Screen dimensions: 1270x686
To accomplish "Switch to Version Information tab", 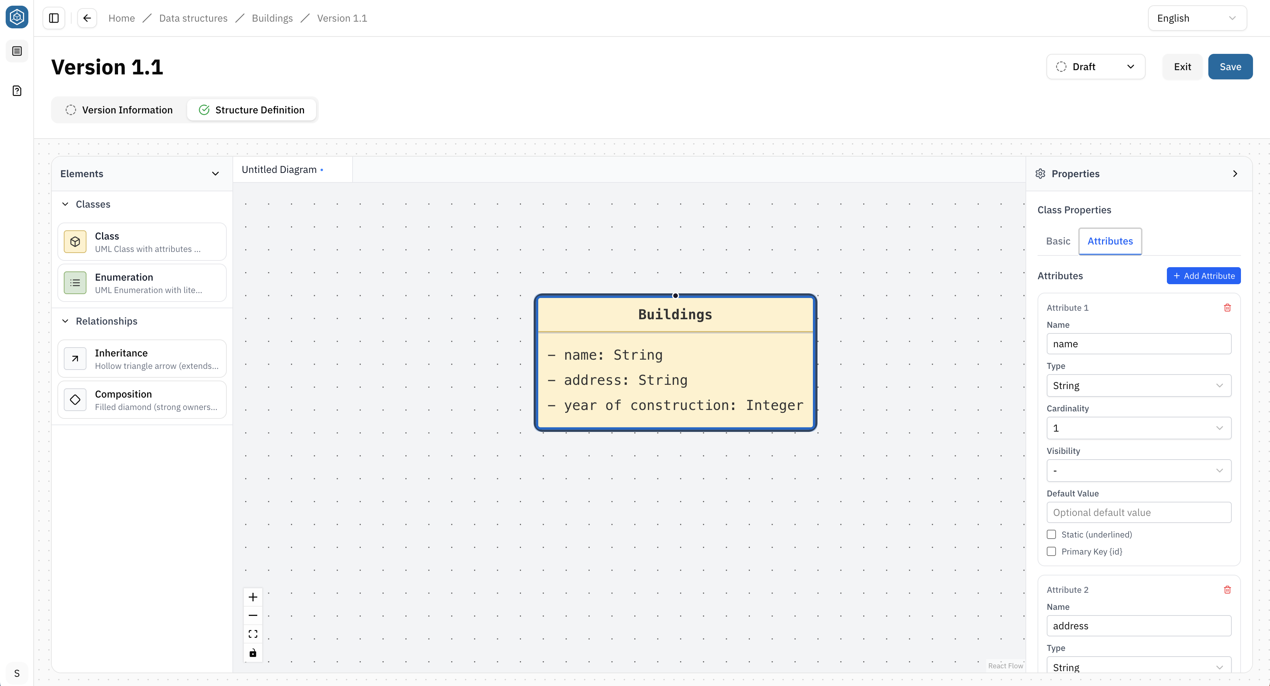I will coord(119,110).
